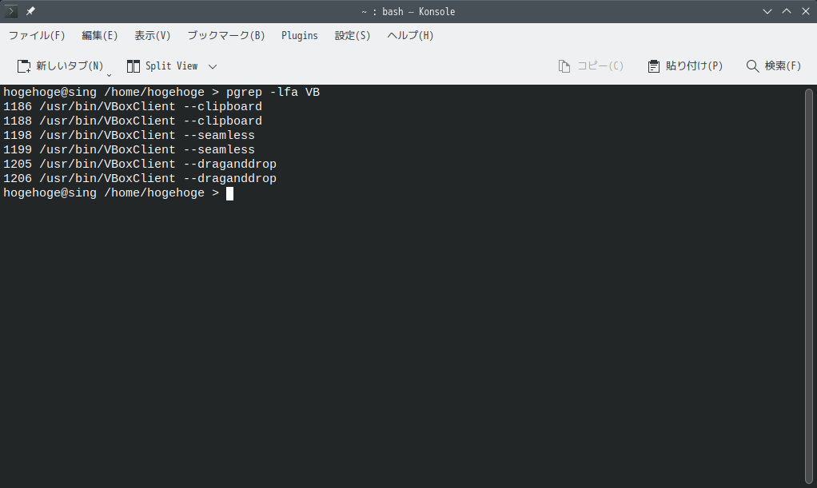This screenshot has width=817, height=488.
Task: Click line '1205 /usr/bin/VBoxClient --draganddrop'
Action: pos(140,164)
